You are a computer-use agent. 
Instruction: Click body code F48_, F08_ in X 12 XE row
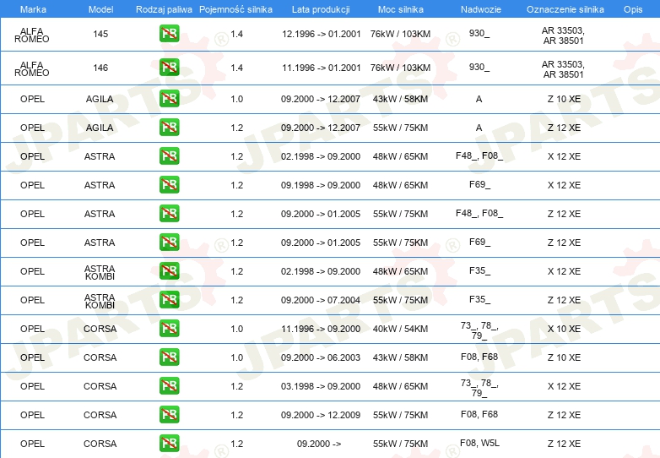pyautogui.click(x=479, y=156)
